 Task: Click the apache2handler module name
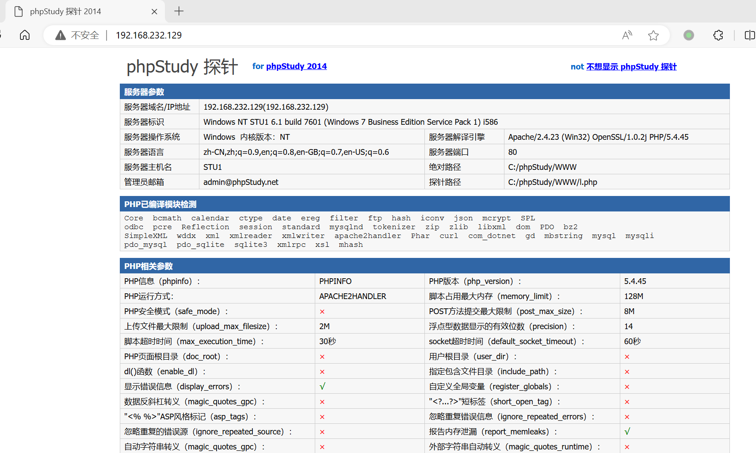click(368, 236)
